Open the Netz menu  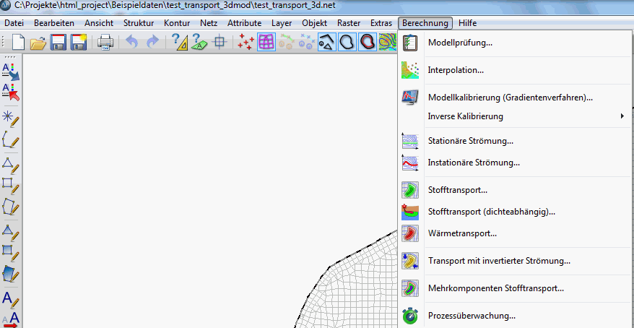click(209, 23)
